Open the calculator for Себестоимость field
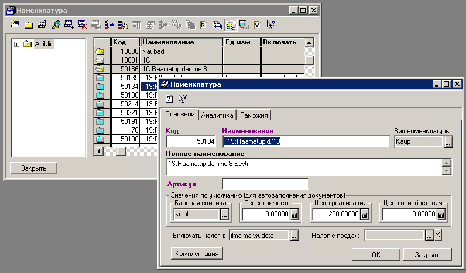Image resolution: width=466 pixels, height=273 pixels. pyautogui.click(x=294, y=214)
